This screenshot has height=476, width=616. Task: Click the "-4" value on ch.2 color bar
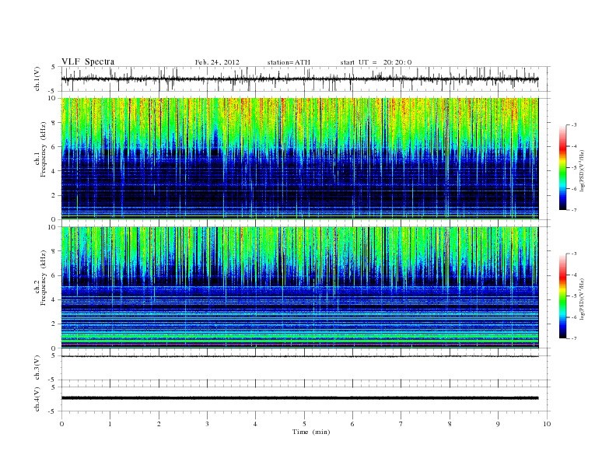574,275
